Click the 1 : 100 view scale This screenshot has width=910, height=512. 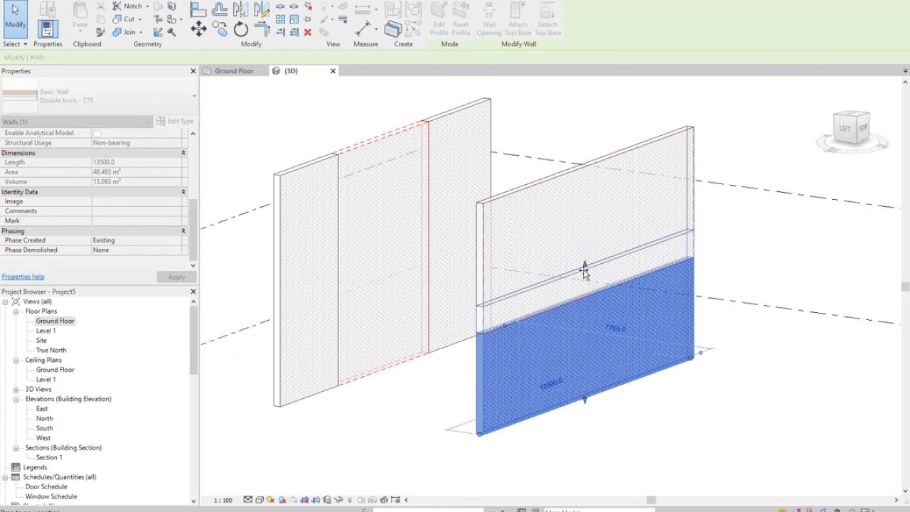pyautogui.click(x=223, y=500)
